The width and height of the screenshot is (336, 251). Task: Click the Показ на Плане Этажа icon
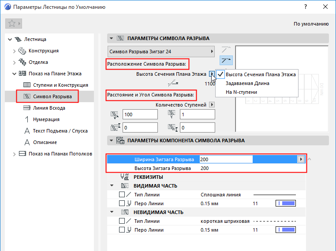coord(22,74)
